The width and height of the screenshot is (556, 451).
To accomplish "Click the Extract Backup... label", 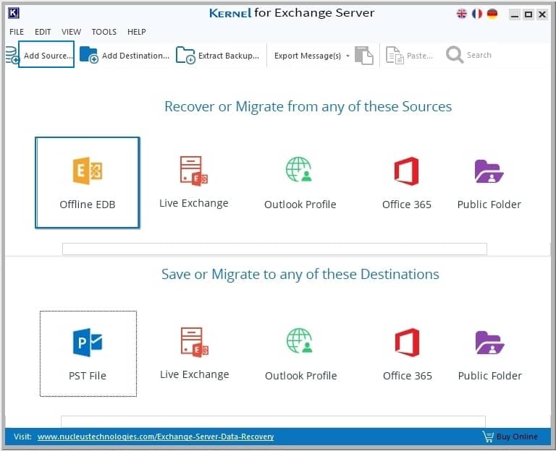I will pyautogui.click(x=229, y=56).
